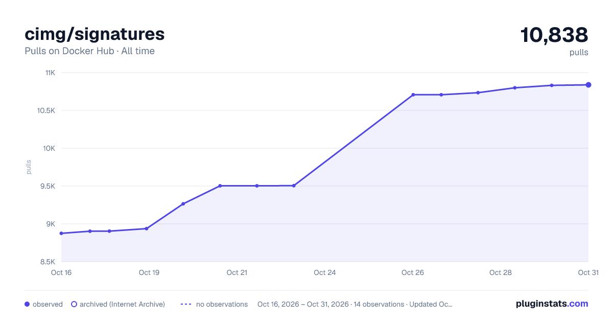Open the pluginstats.com link
613x322 pixels.
click(552, 304)
